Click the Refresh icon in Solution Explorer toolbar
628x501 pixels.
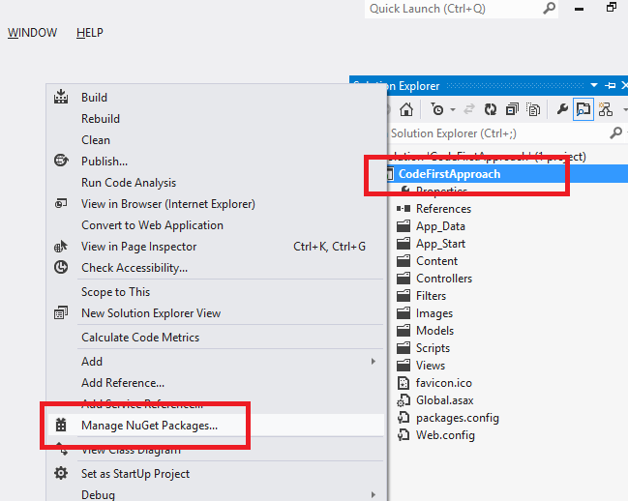coord(491,109)
